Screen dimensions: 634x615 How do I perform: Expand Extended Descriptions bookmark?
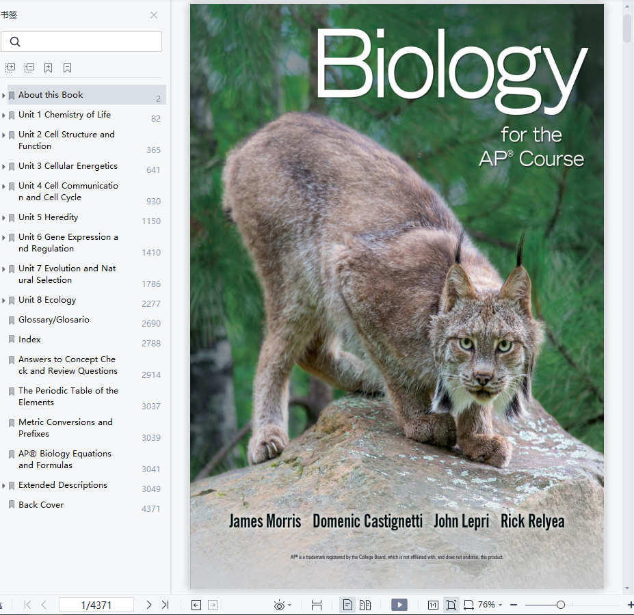(x=3, y=486)
